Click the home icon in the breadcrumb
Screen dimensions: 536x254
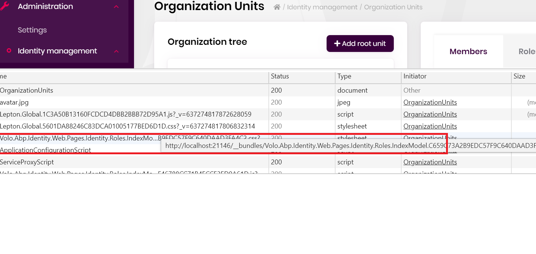tap(277, 7)
